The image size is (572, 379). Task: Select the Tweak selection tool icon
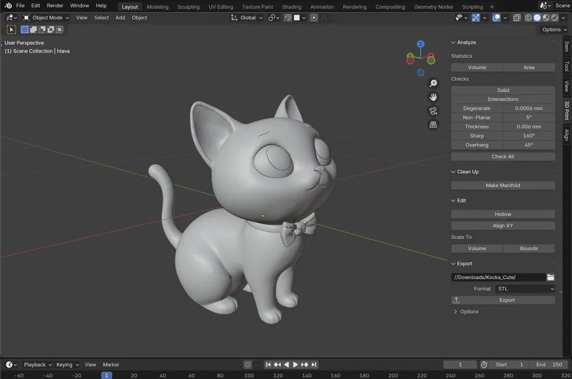pos(11,30)
